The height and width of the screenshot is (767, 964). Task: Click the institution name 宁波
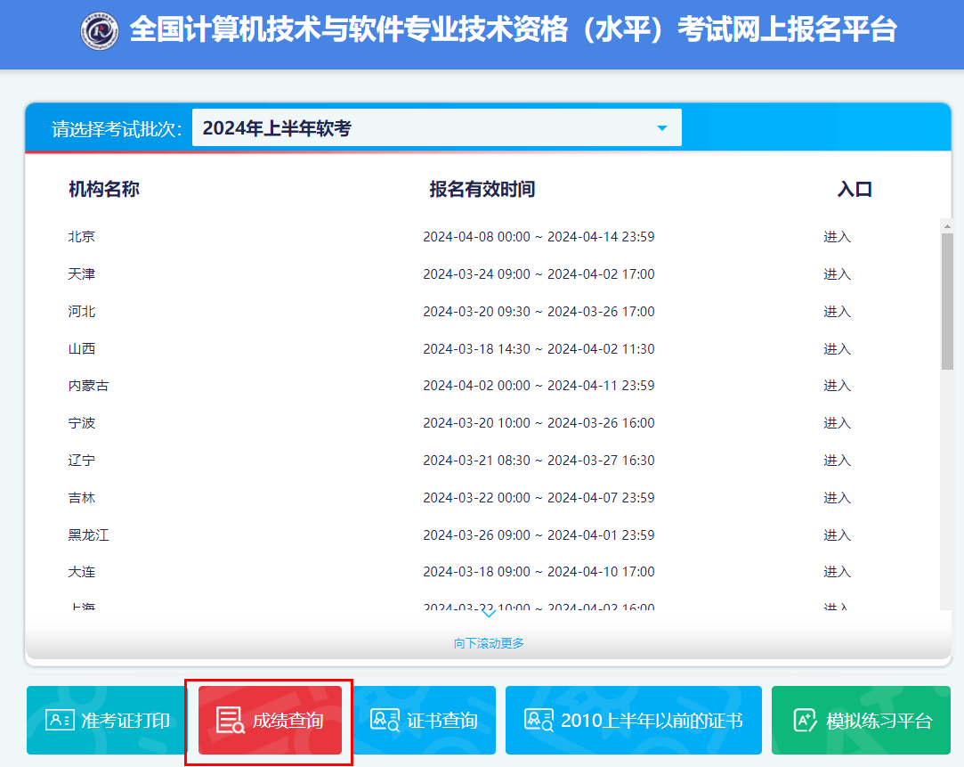[82, 423]
